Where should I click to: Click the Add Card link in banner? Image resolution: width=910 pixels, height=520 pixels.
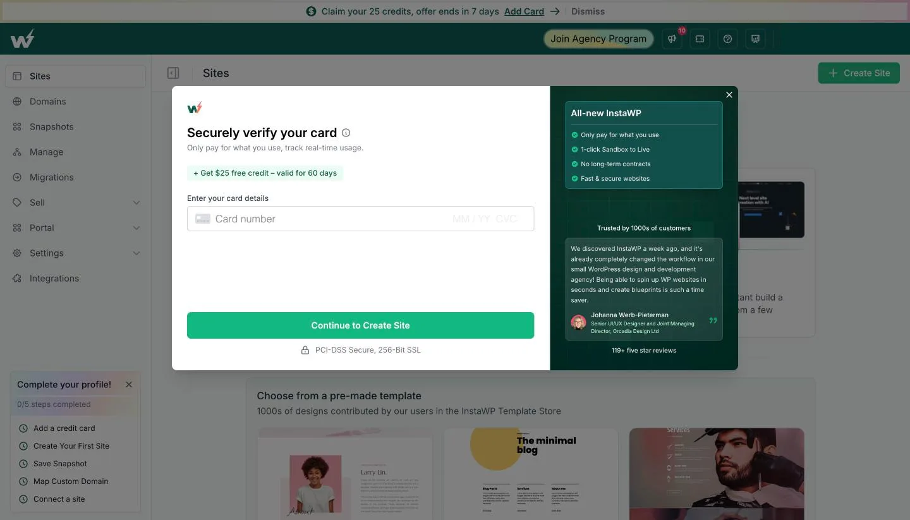[x=524, y=11]
